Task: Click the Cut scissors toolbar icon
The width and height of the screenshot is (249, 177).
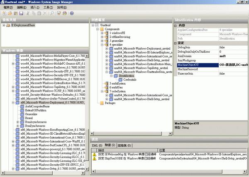Action: (28, 14)
